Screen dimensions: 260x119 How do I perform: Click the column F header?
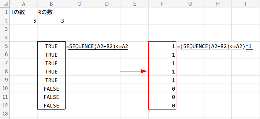pyautogui.click(x=162, y=4)
